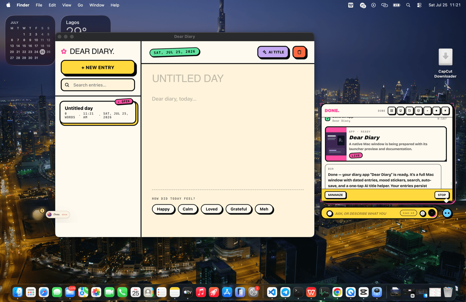
Task: Open the Help menu
Action: coord(115,5)
